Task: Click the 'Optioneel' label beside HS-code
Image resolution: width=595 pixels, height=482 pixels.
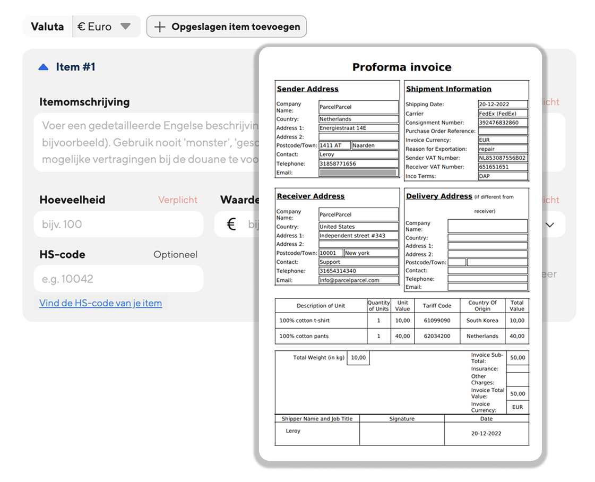Action: [x=175, y=254]
